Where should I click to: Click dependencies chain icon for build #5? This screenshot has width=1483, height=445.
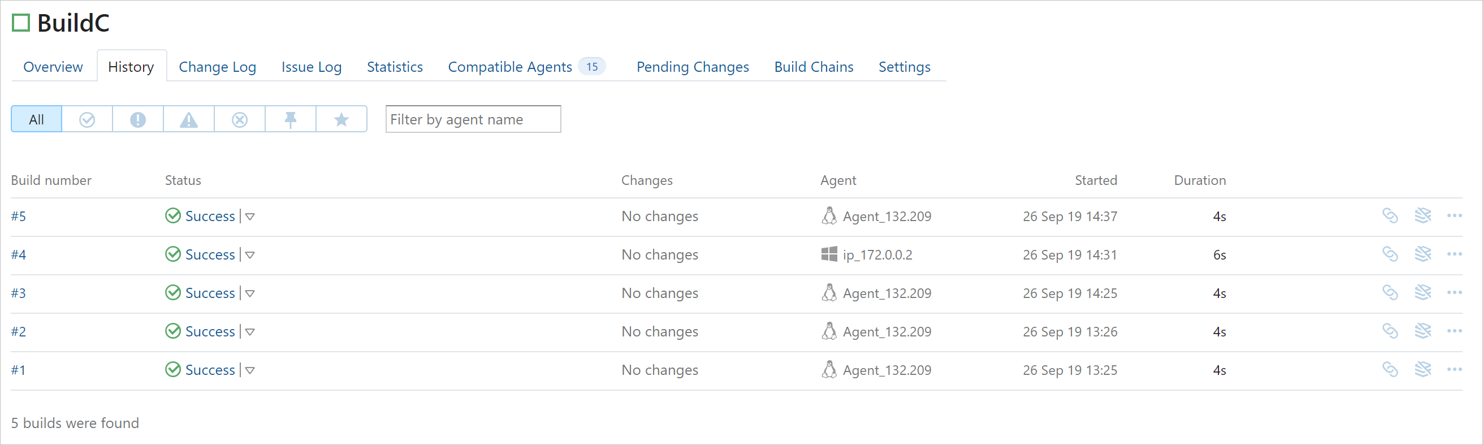[x=1390, y=216]
